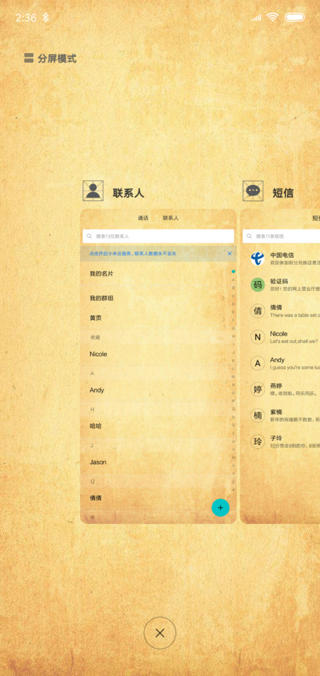Screen dimensions: 320x676
Task: Tap the N avatar circle
Action: pyautogui.click(x=257, y=337)
